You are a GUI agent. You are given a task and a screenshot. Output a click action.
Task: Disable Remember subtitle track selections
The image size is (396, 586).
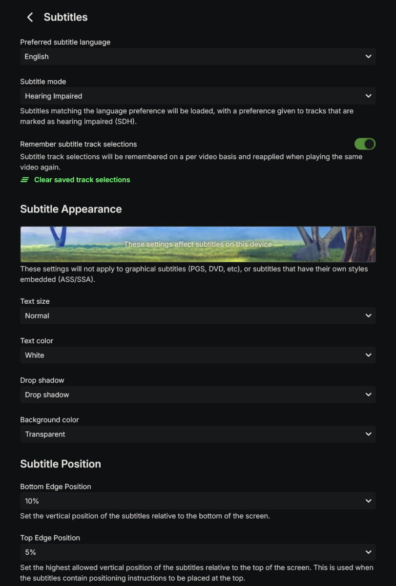click(x=365, y=144)
